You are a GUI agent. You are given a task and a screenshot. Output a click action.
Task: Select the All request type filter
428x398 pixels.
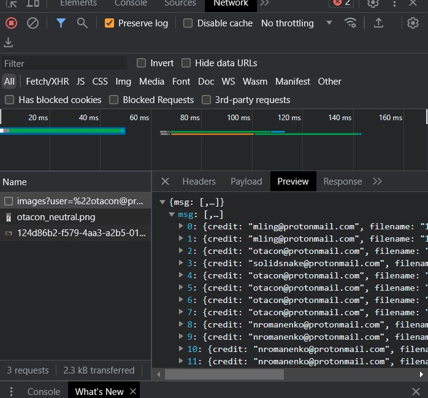coord(9,82)
